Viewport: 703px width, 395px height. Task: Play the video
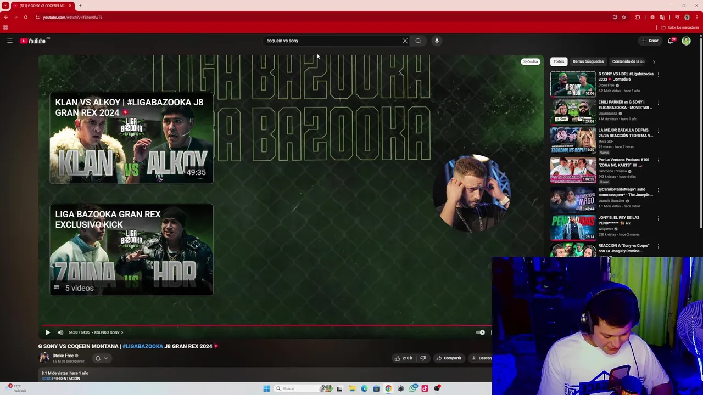coord(48,332)
